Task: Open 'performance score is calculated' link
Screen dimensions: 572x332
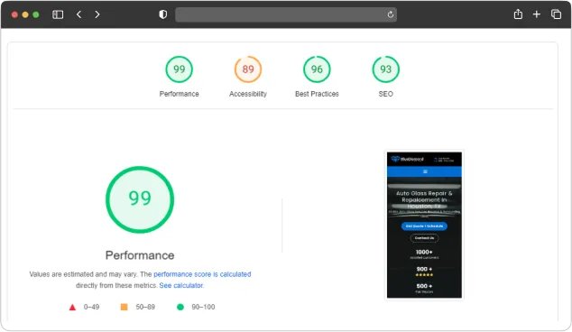Action: pos(202,274)
